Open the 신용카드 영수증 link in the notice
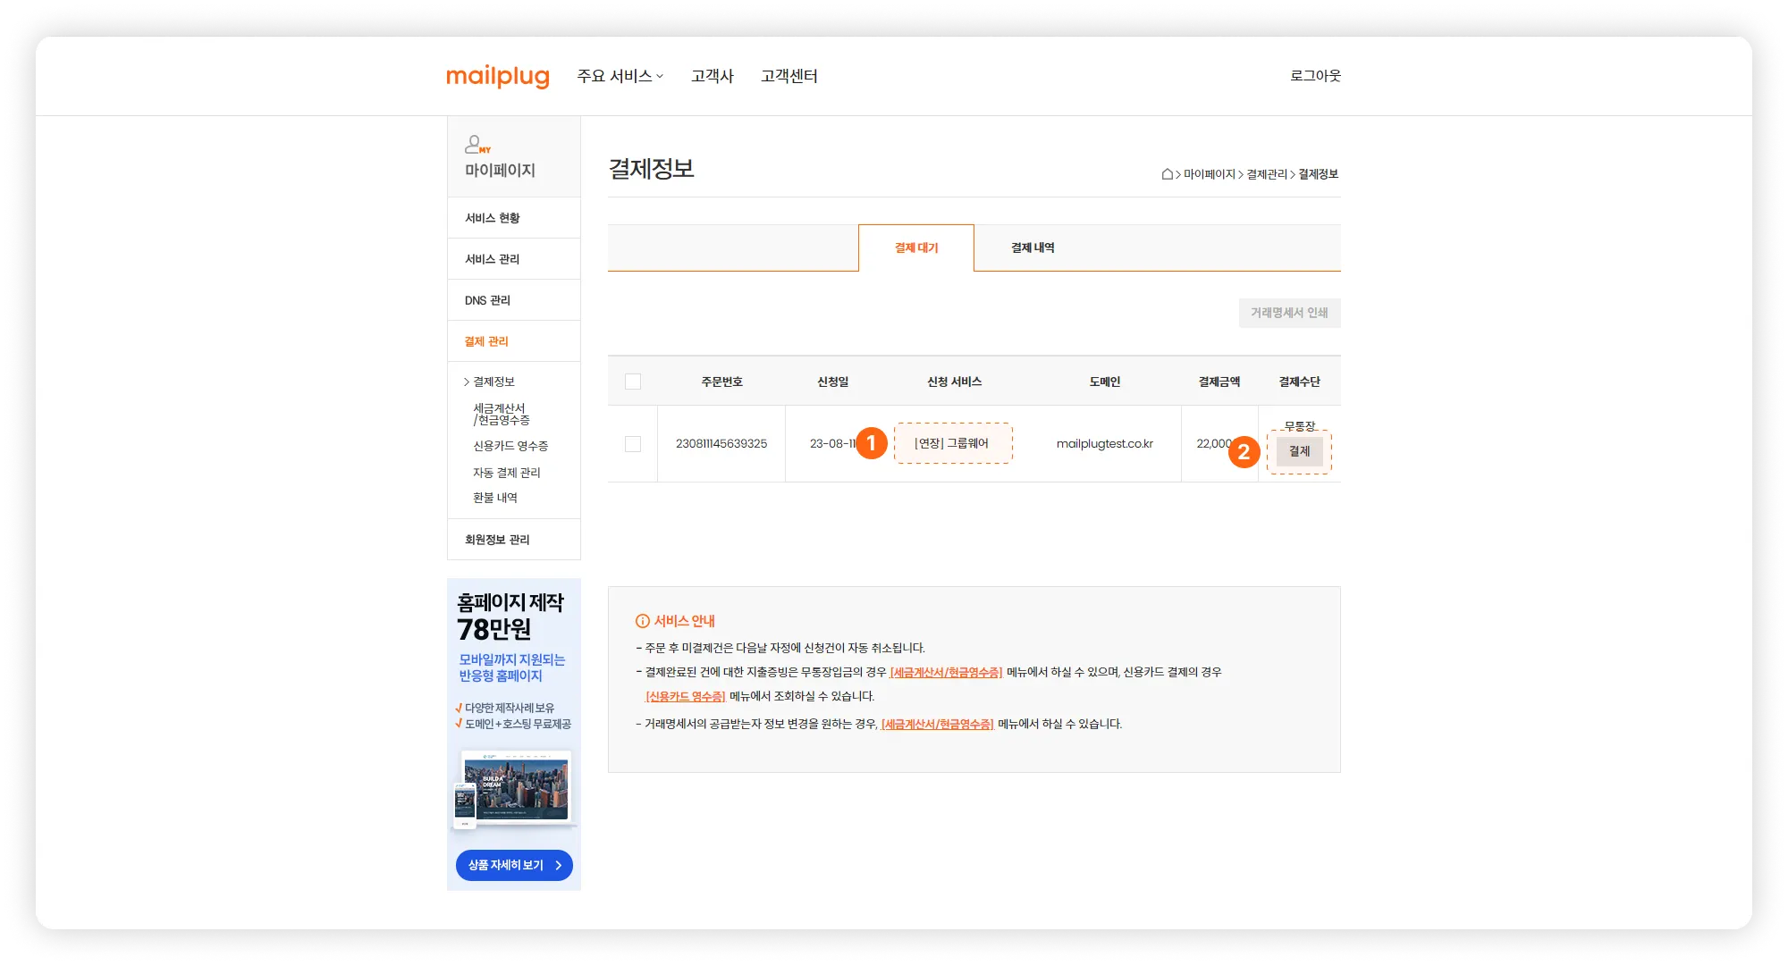Image resolution: width=1788 pixels, height=965 pixels. (x=685, y=696)
